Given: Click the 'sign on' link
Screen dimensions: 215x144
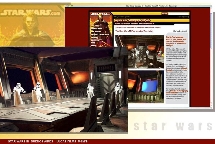Looking at the screenshot, I should (x=181, y=17).
